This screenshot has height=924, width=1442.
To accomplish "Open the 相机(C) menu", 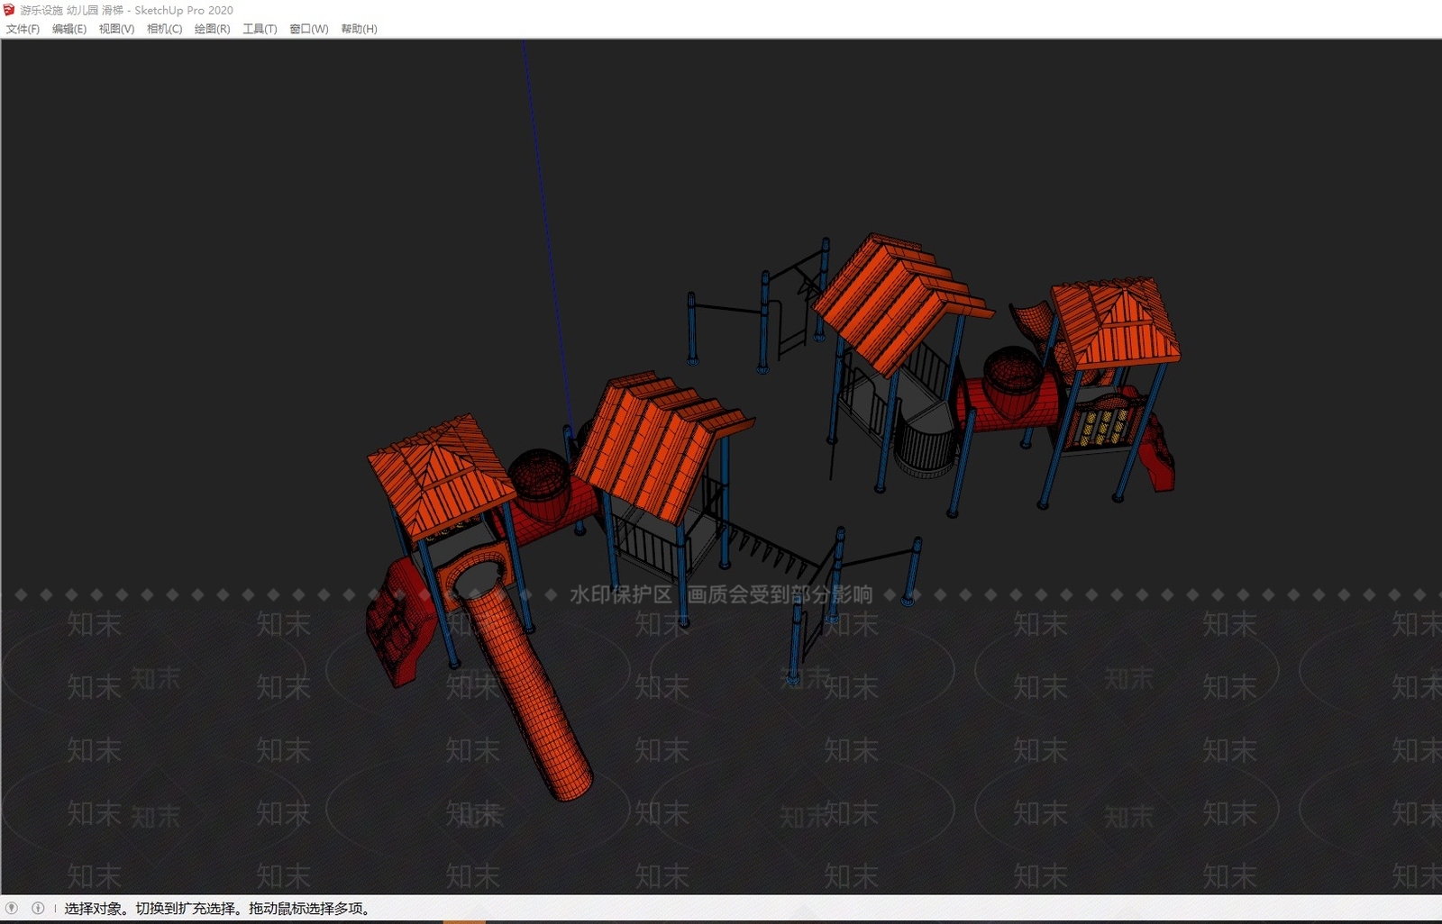I will 164,29.
